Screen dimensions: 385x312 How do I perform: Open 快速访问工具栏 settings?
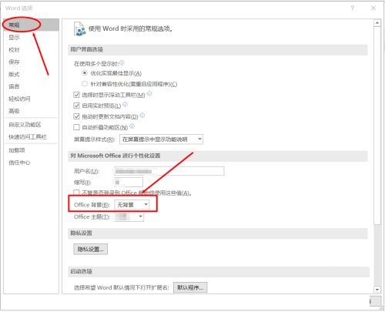tap(28, 137)
